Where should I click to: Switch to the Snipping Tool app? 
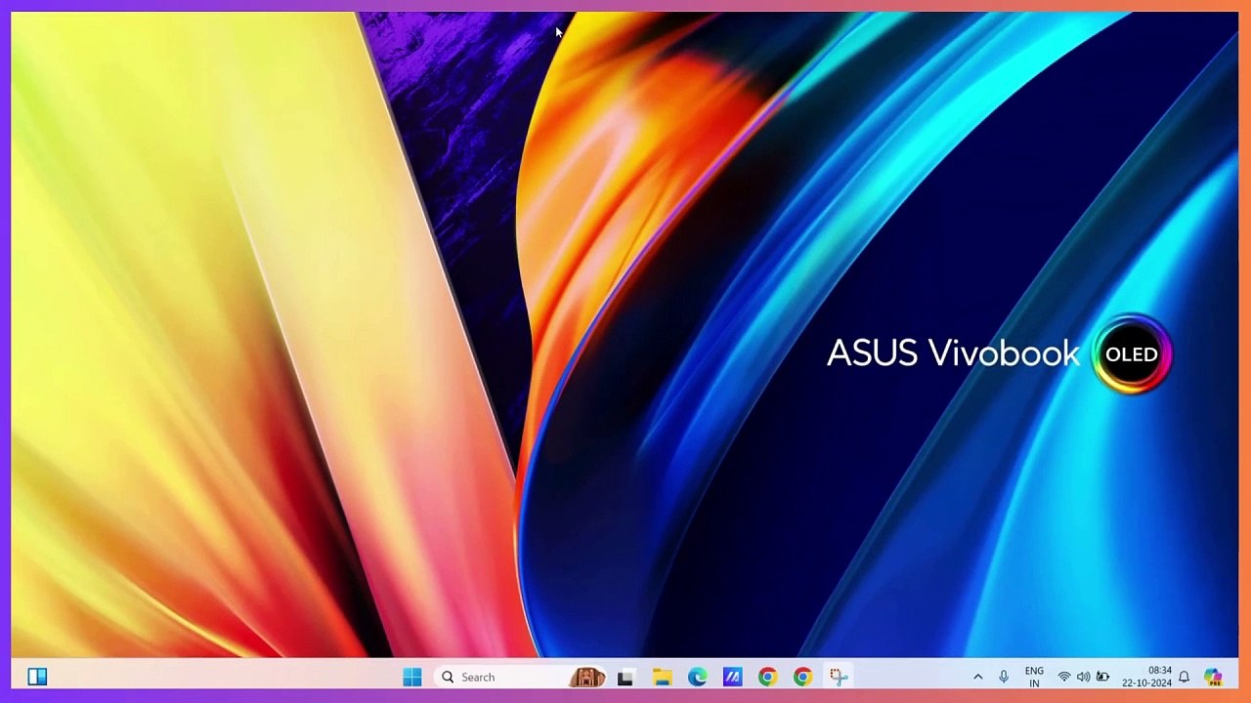[838, 677]
